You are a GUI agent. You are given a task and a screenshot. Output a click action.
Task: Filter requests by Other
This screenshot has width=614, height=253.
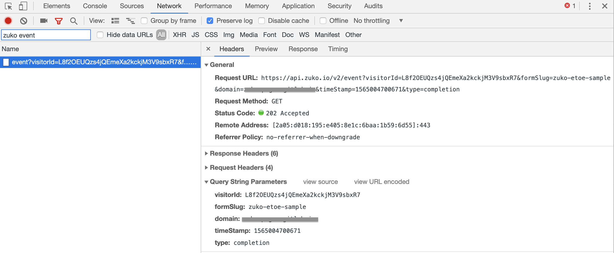353,35
